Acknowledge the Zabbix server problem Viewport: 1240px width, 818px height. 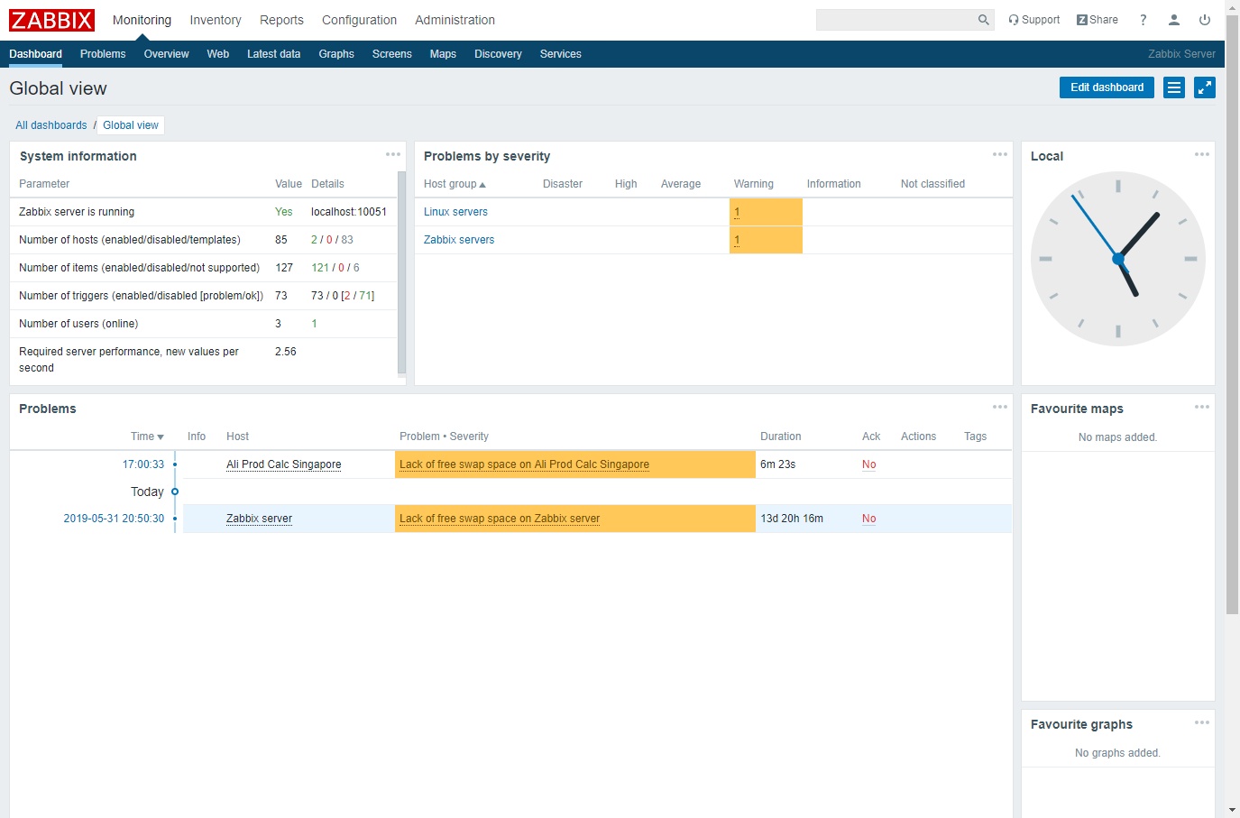(x=868, y=519)
